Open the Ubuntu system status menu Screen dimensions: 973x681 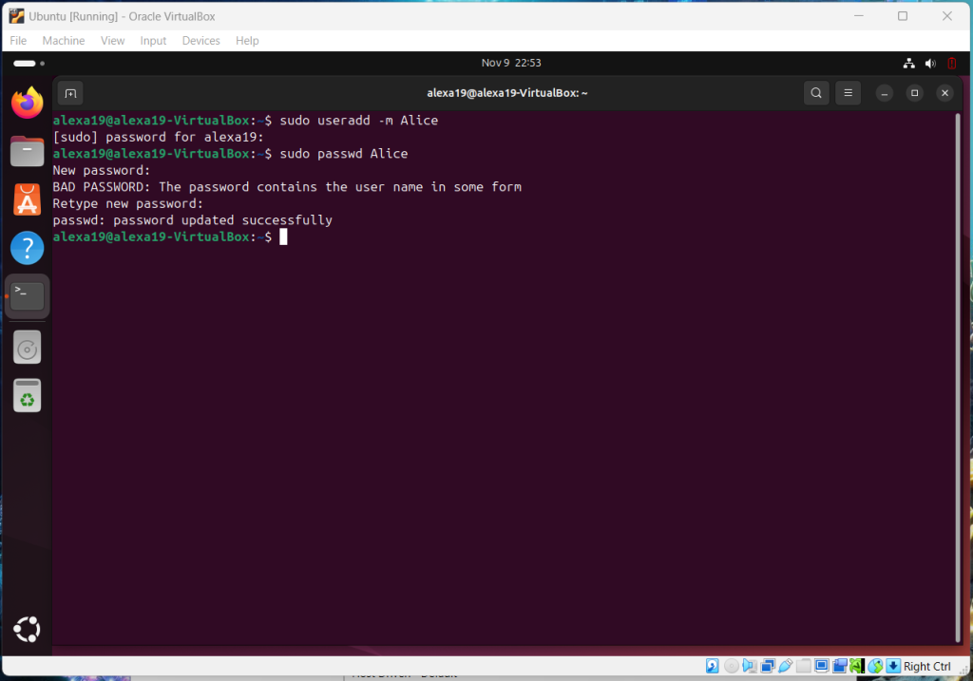pos(930,64)
